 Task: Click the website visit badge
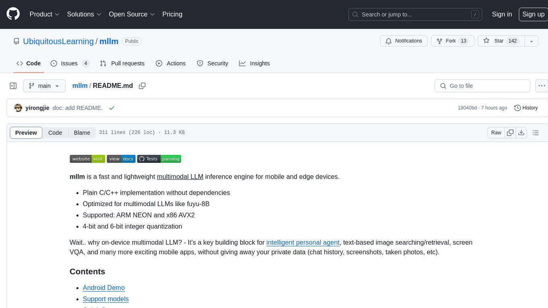tap(87, 159)
